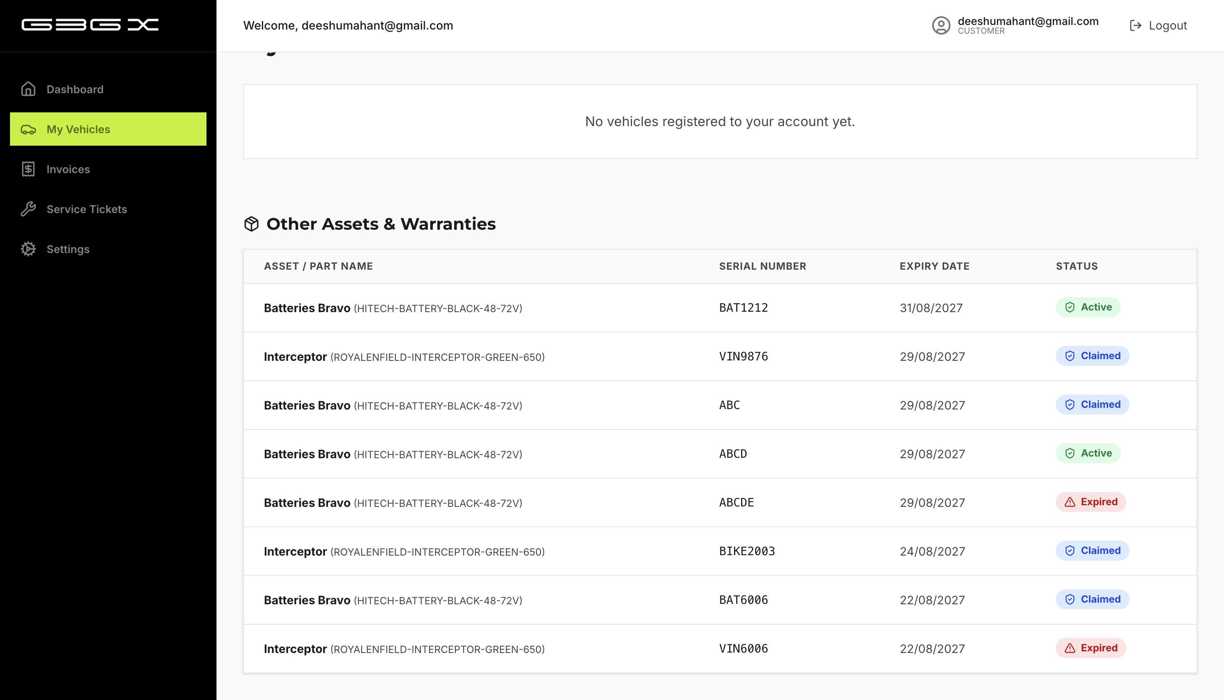The width and height of the screenshot is (1224, 700).
Task: Click the Other Assets & Warranties heading
Action: coord(381,224)
